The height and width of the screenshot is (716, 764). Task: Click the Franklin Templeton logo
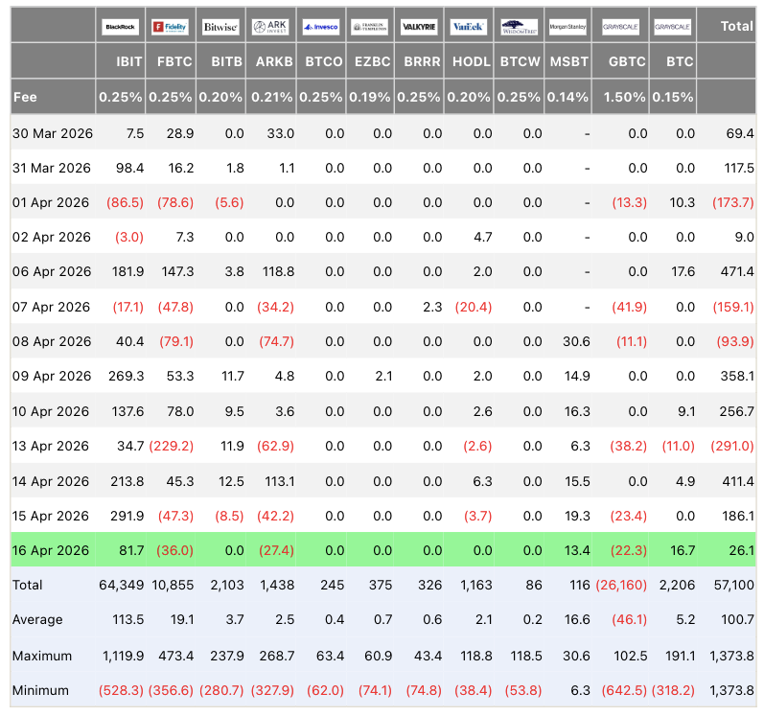[370, 28]
